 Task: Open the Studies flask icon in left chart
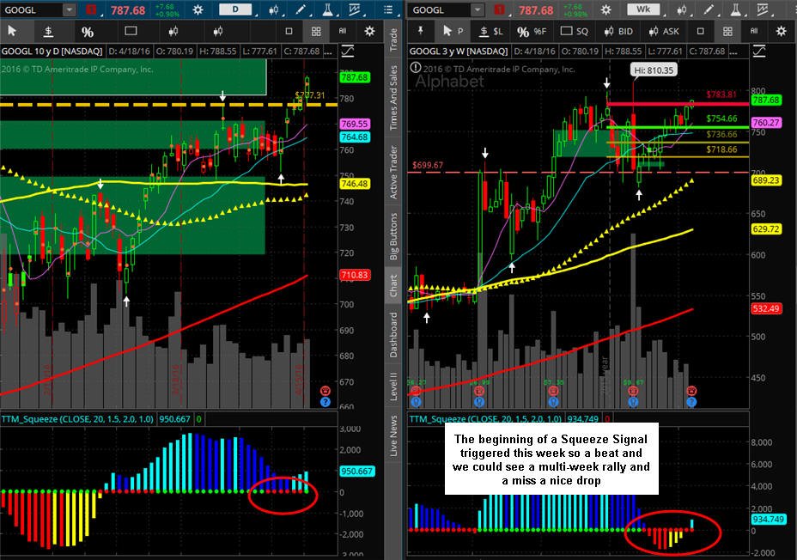pos(328,9)
